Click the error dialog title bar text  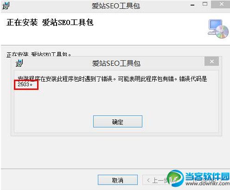pos(116,63)
